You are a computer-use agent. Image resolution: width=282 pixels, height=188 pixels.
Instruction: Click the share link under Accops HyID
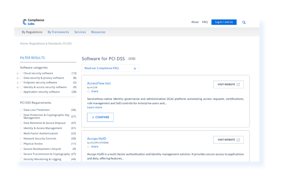coord(95,146)
